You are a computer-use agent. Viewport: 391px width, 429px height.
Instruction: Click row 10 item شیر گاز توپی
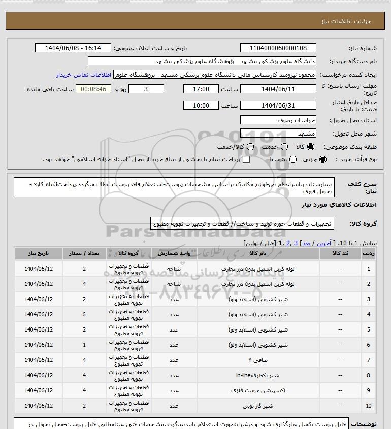tap(258, 406)
